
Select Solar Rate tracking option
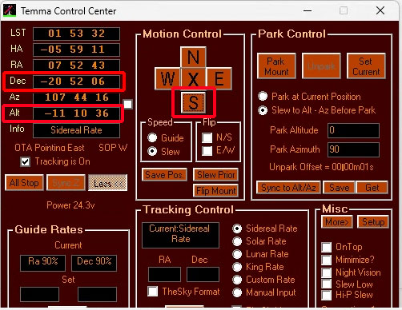tap(237, 241)
